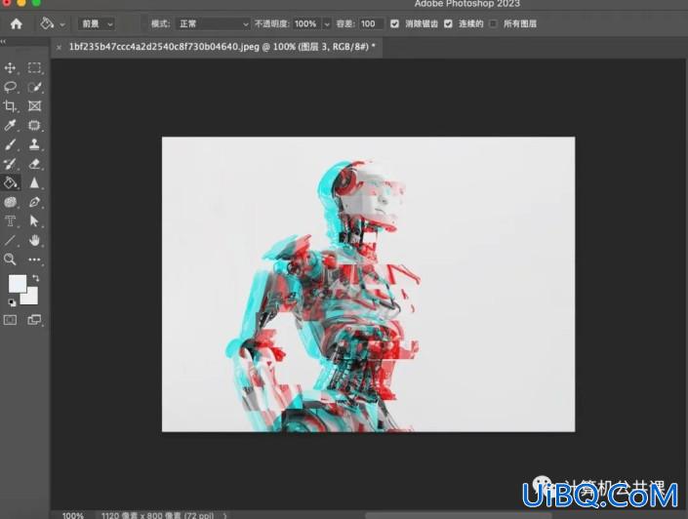Select the Pen tool
Screen dimensions: 688x519
coord(34,202)
